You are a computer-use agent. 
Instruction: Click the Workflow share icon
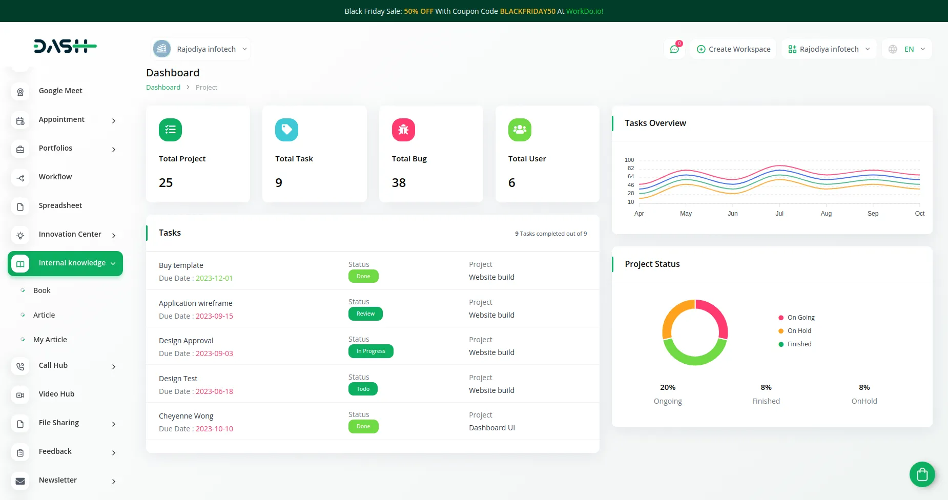coord(20,178)
